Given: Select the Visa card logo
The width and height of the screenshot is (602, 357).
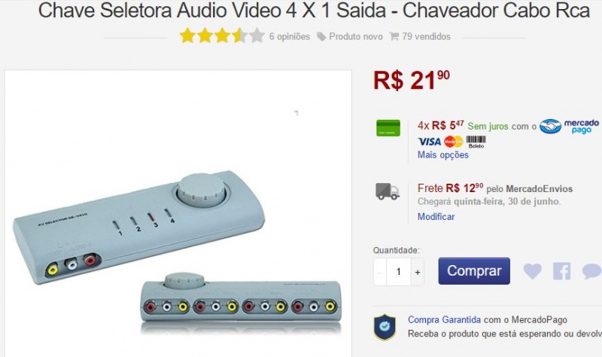Looking at the screenshot, I should (x=429, y=142).
